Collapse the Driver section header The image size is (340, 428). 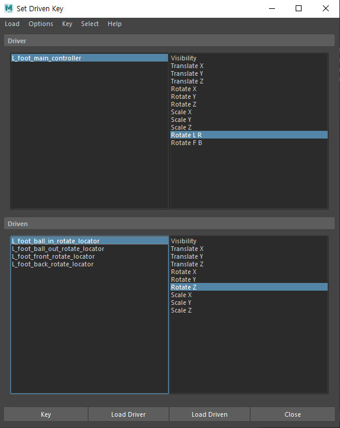coord(169,41)
